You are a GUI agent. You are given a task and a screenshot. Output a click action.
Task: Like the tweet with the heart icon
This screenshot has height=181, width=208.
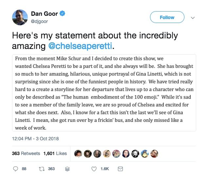tap(94, 169)
